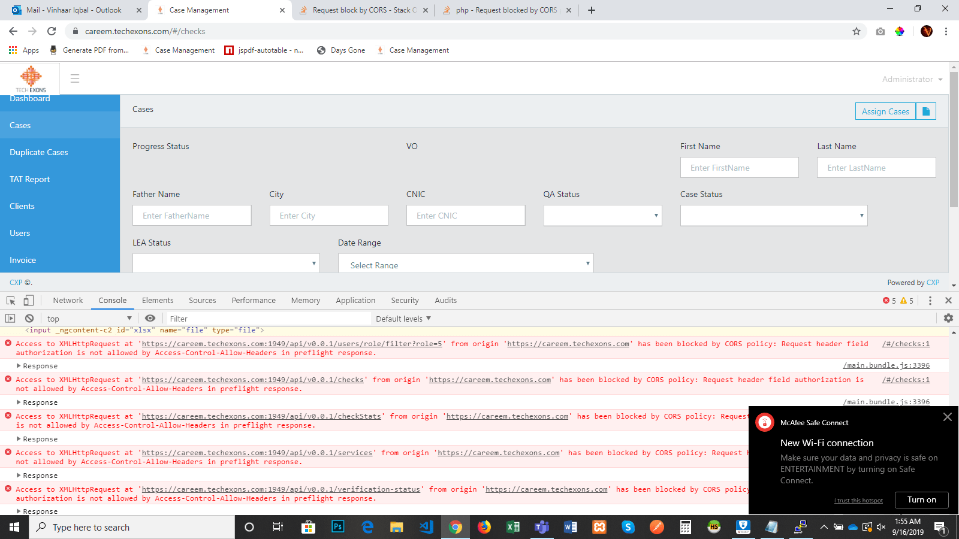Open DevTools settings via the gear icon
Image resolution: width=959 pixels, height=539 pixels.
coord(948,318)
